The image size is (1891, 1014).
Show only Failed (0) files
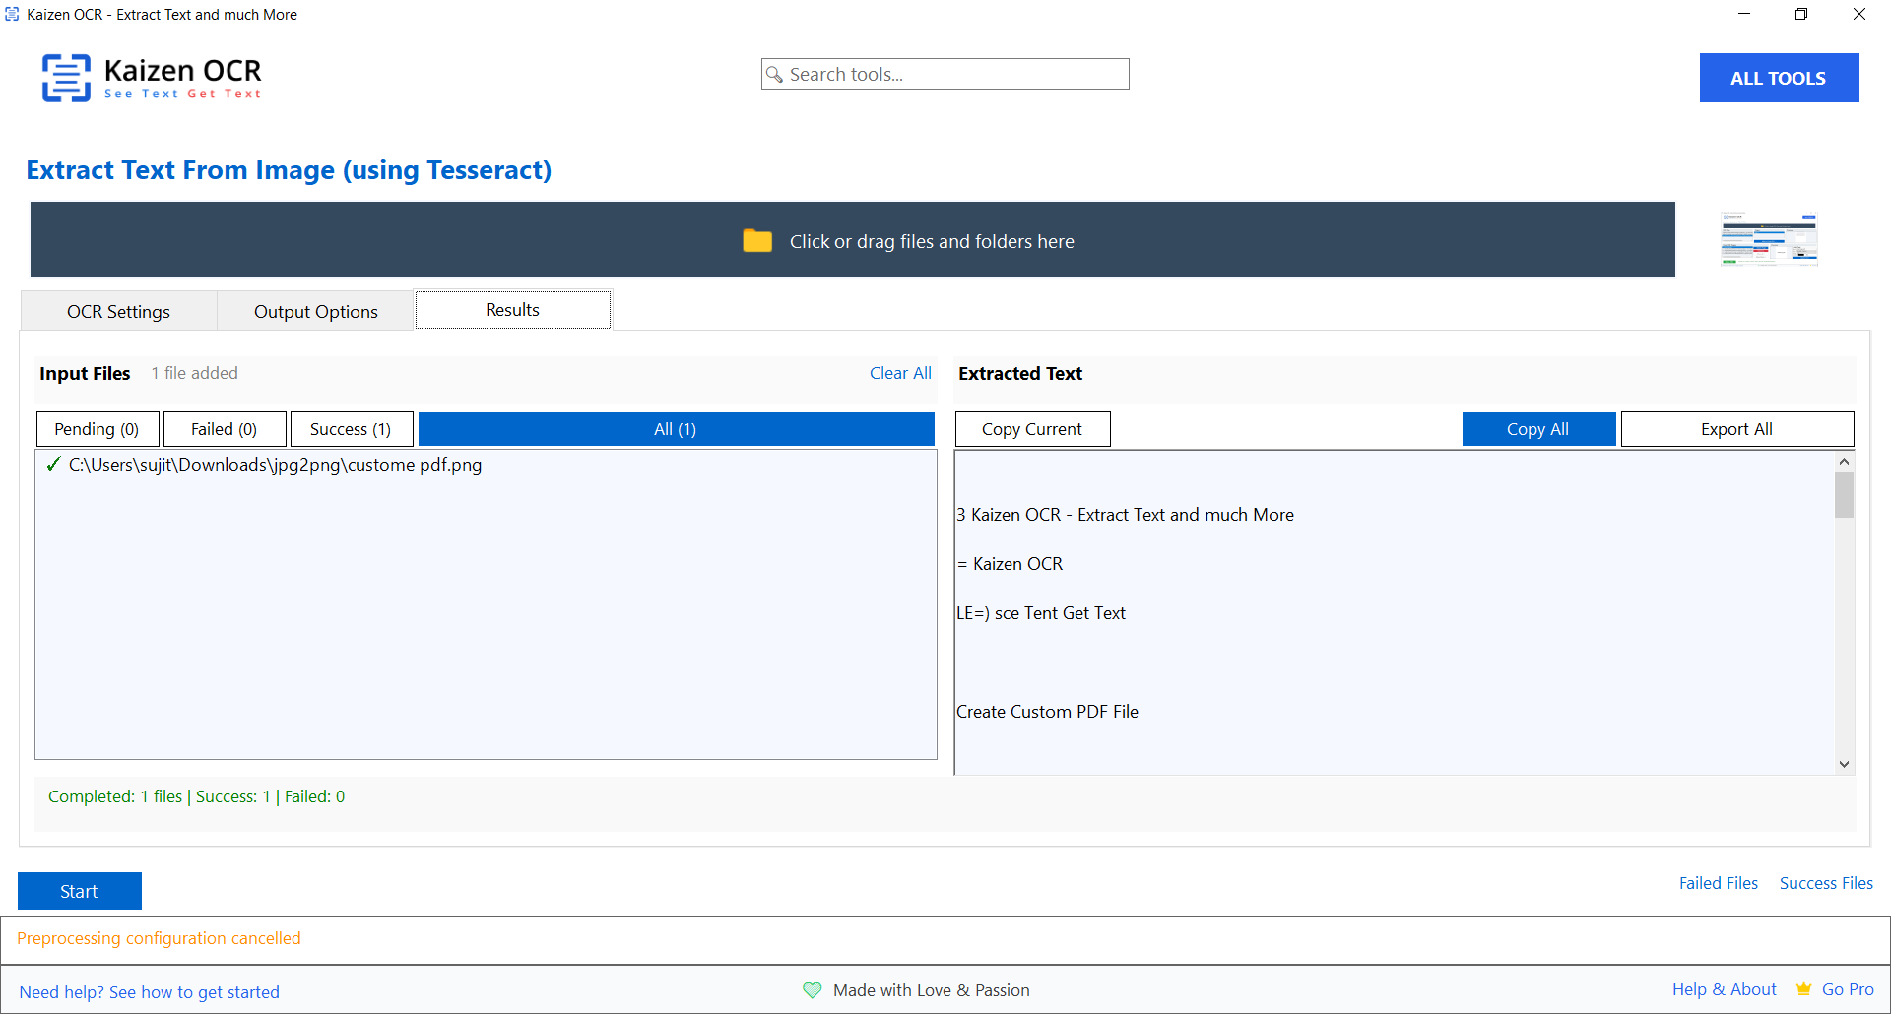(224, 429)
